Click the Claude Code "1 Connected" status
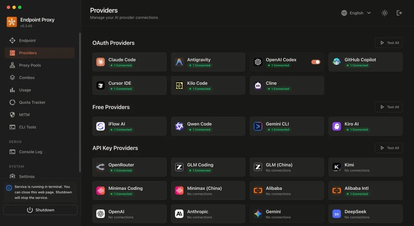Screen dimensions: 414x226 (x=121, y=66)
